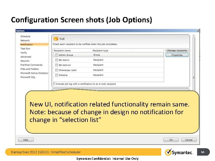Check the Dhananjay Joshi recipient checkbox
This screenshot has height=161, width=215.
point(56,70)
